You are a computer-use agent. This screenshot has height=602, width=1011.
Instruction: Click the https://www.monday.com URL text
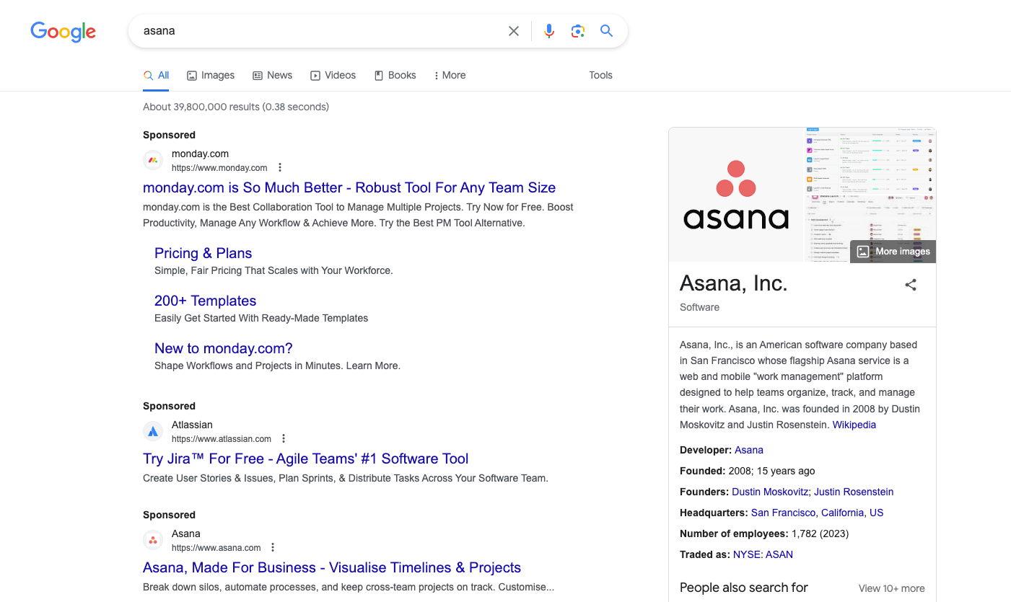[219, 168]
